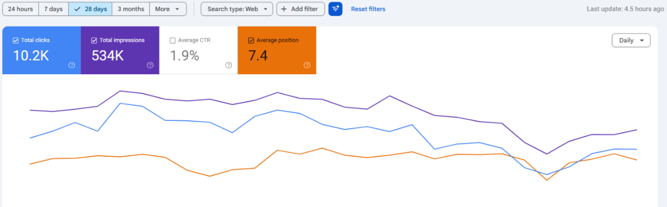Uncheck the Average position checkbox
The height and width of the screenshot is (207, 667).
[x=251, y=40]
